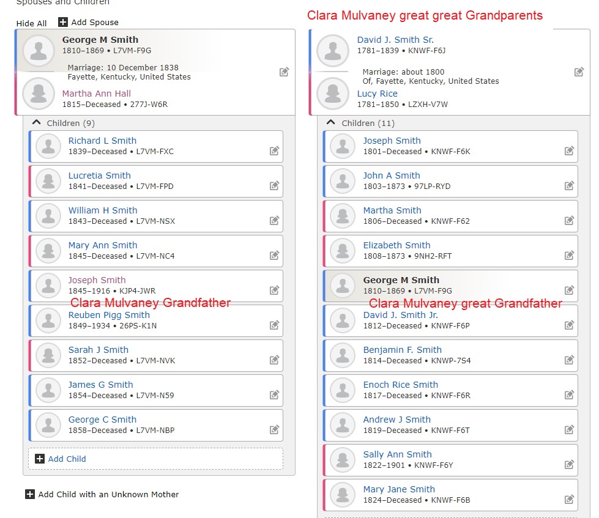
Task: Add Child with an Unknown Mother
Action: (102, 494)
